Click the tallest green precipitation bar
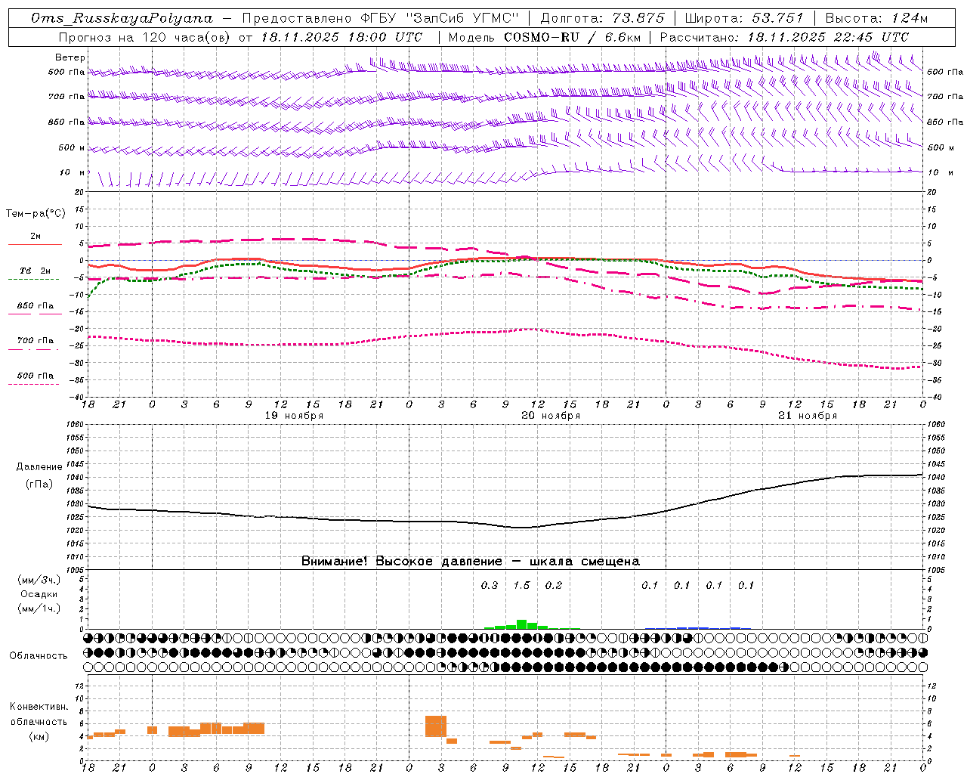 521,624
